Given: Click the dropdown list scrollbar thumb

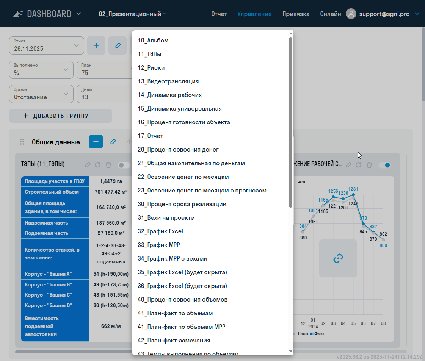Looking at the screenshot, I should (x=290, y=121).
